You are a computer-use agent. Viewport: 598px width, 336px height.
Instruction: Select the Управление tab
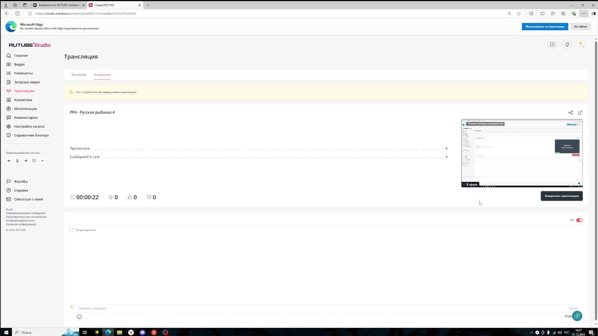102,75
